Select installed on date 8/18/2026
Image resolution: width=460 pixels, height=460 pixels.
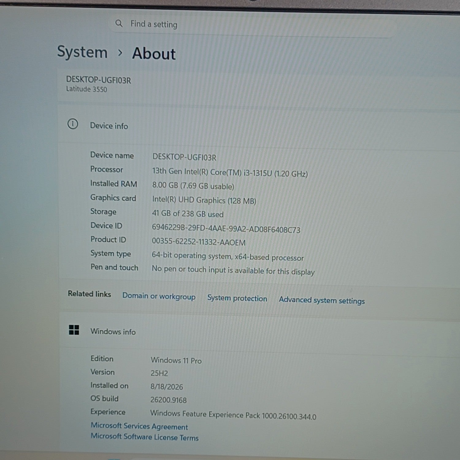(167, 387)
